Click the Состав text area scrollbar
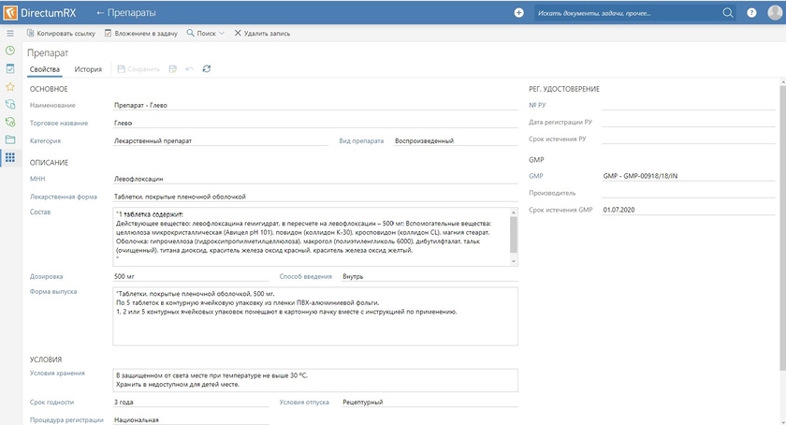This screenshot has height=425, width=786. [513, 232]
